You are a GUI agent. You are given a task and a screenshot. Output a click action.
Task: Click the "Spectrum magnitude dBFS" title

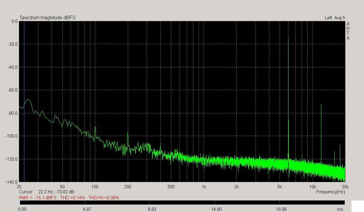[x=47, y=18]
